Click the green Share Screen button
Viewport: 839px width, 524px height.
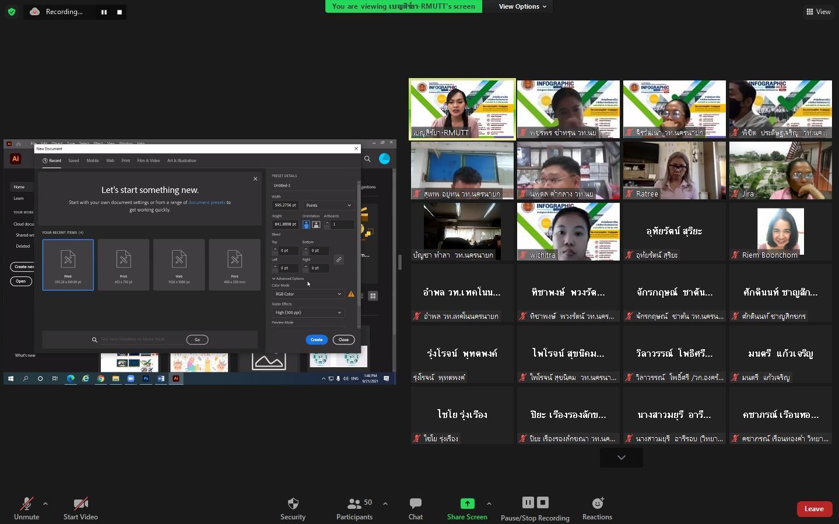[x=467, y=508]
